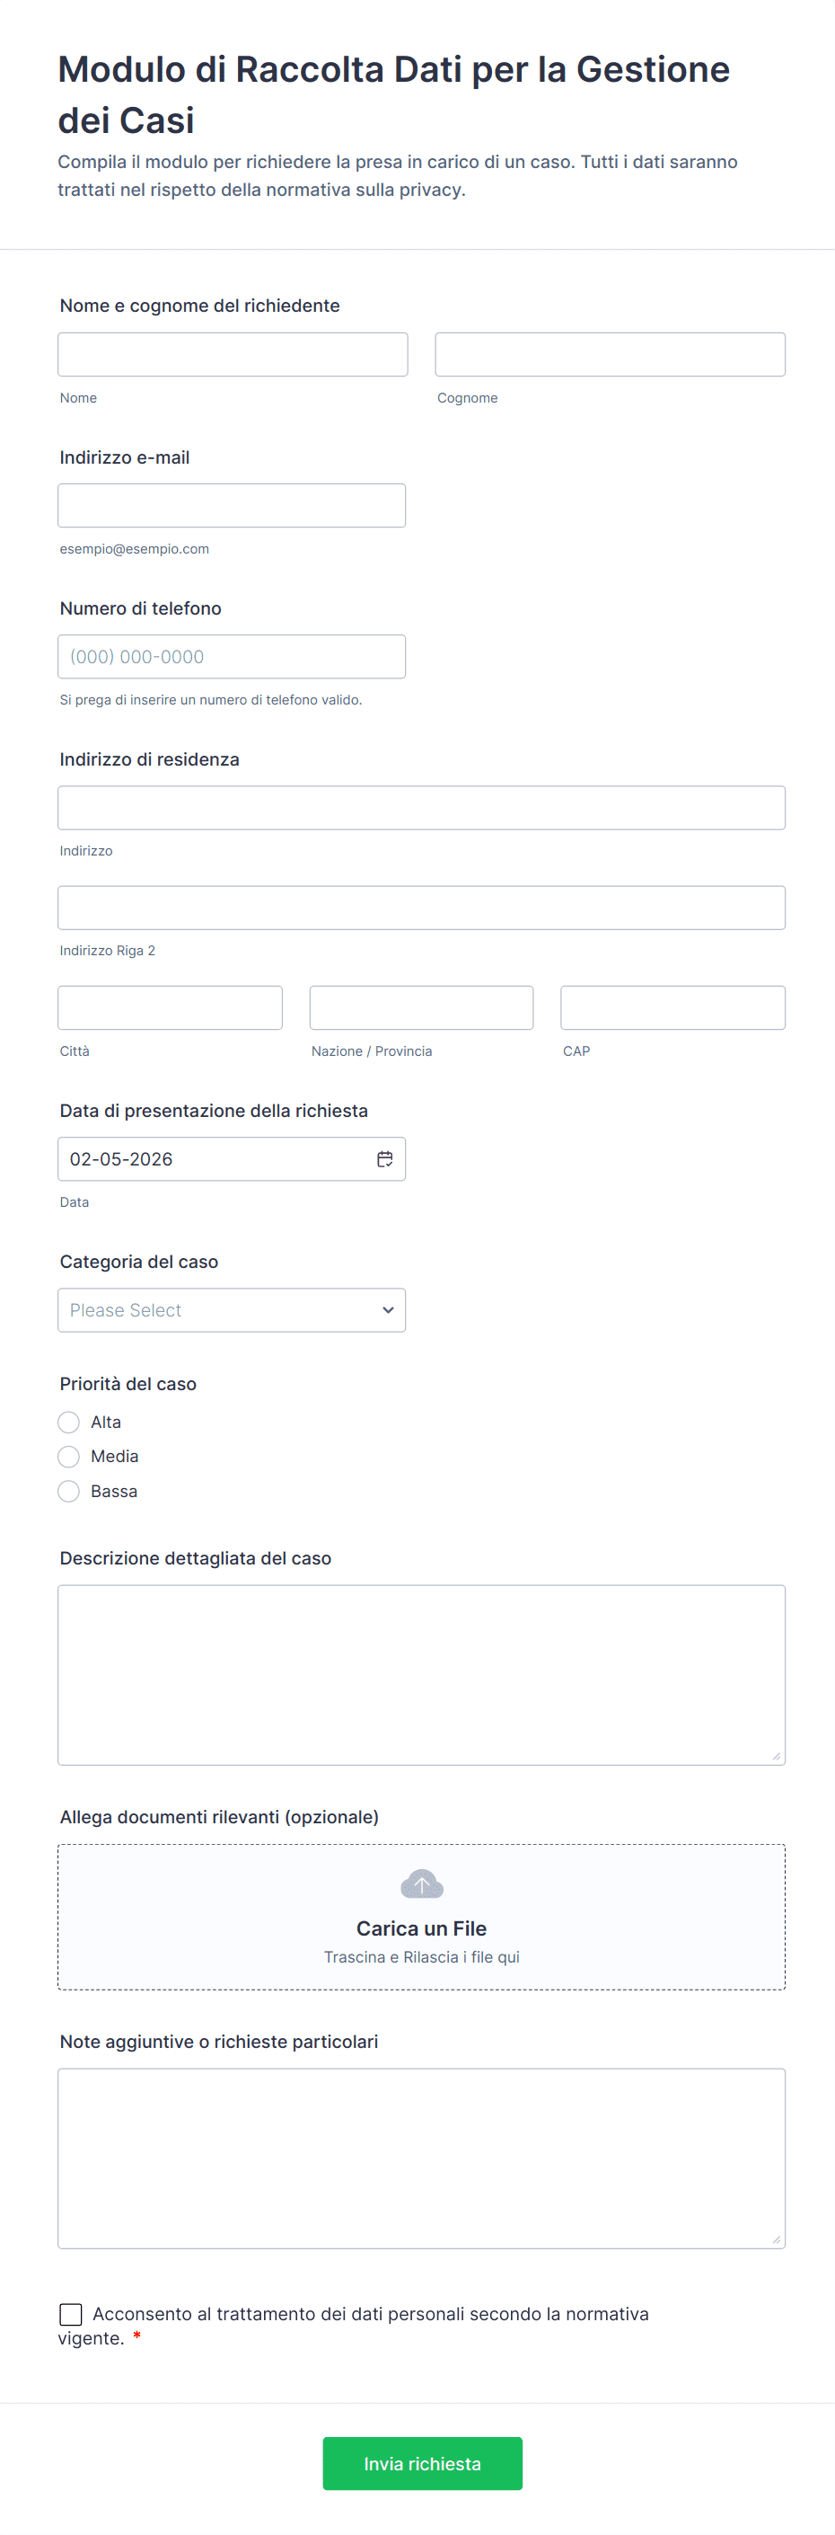Viewport: 835px width, 2535px height.
Task: Click the Nazione / Provincia field
Action: pos(421,1007)
